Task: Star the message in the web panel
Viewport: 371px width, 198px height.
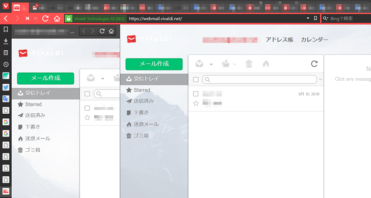Action: 87,117
